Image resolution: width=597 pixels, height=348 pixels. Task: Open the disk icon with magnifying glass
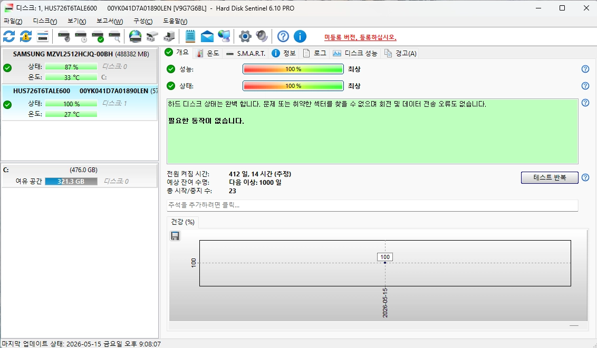click(x=114, y=36)
